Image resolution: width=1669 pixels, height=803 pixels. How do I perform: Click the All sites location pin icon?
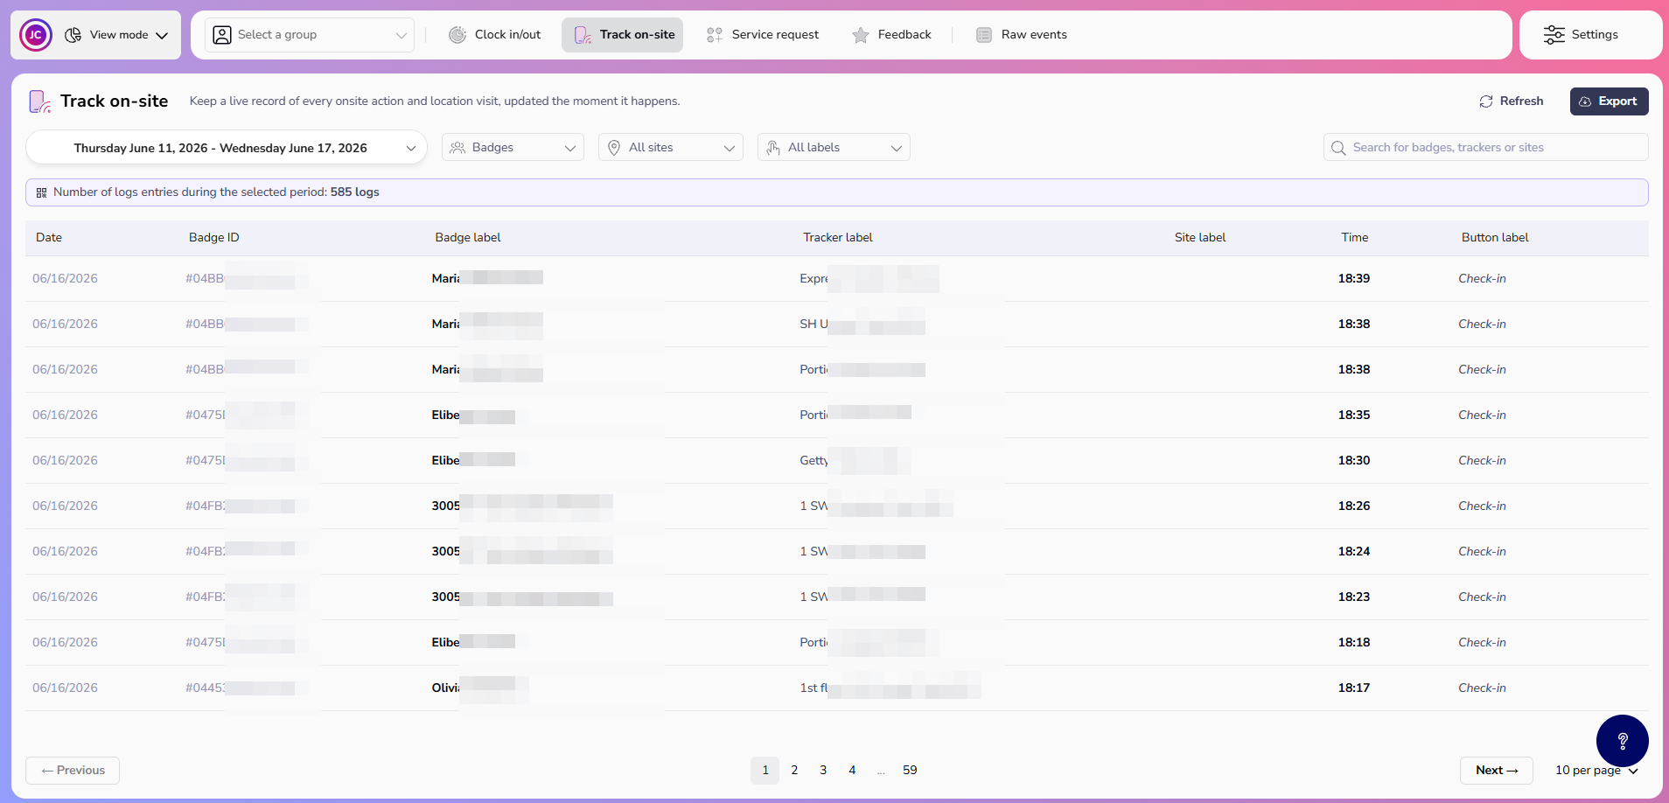pyautogui.click(x=614, y=148)
